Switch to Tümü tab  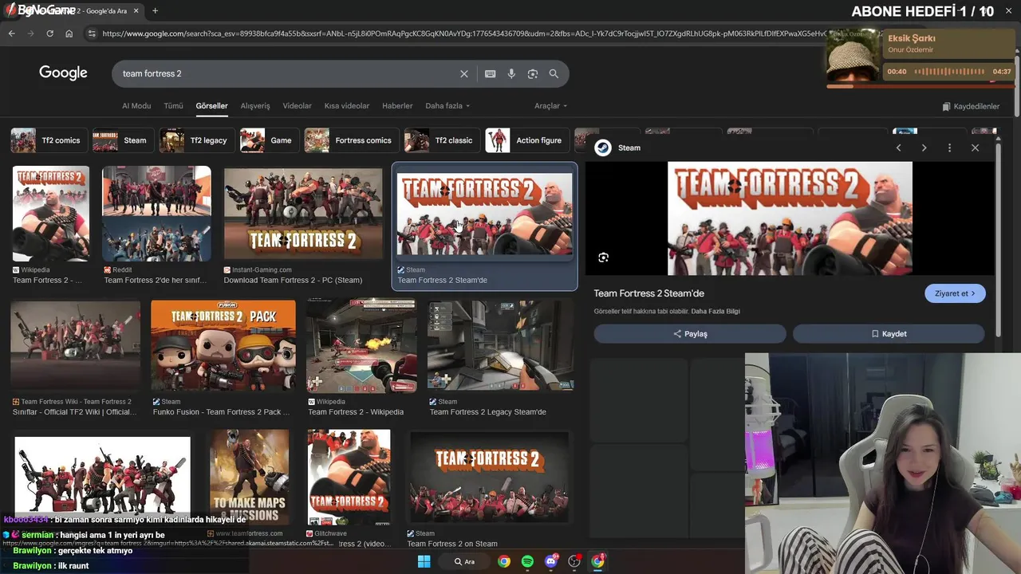point(173,105)
